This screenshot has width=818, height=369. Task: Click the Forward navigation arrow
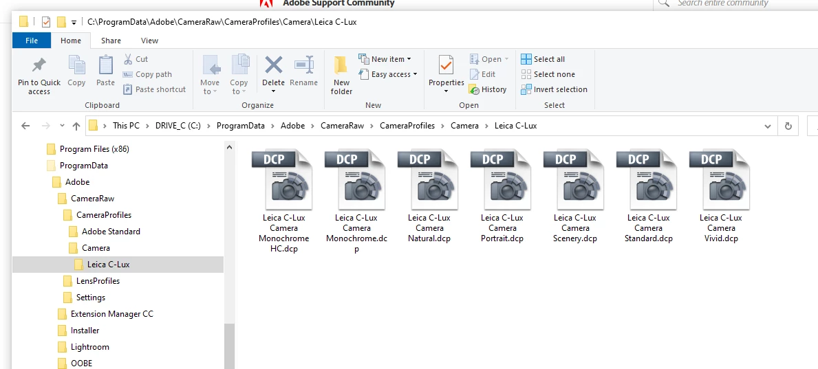tap(46, 126)
